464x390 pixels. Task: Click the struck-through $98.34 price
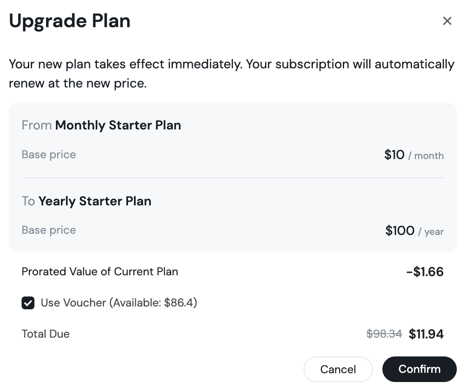tap(384, 334)
